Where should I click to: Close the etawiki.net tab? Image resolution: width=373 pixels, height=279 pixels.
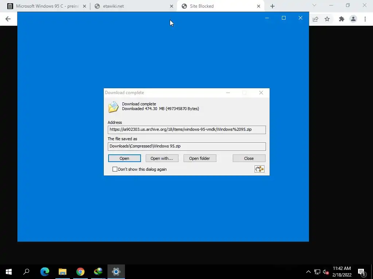click(172, 6)
